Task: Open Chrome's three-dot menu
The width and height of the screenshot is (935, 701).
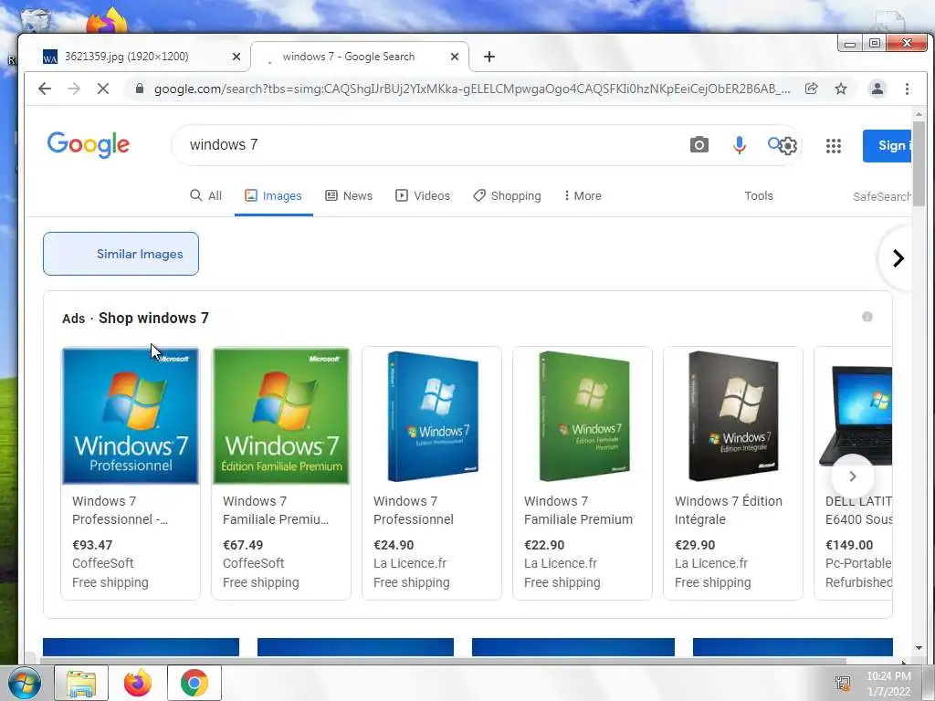Action: 907,89
